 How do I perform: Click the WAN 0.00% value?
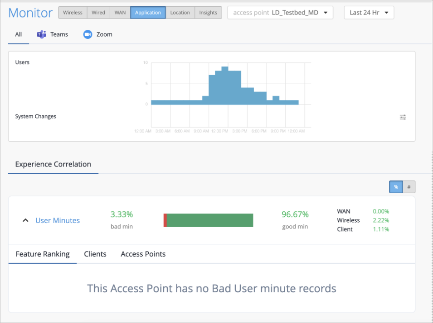tap(381, 211)
